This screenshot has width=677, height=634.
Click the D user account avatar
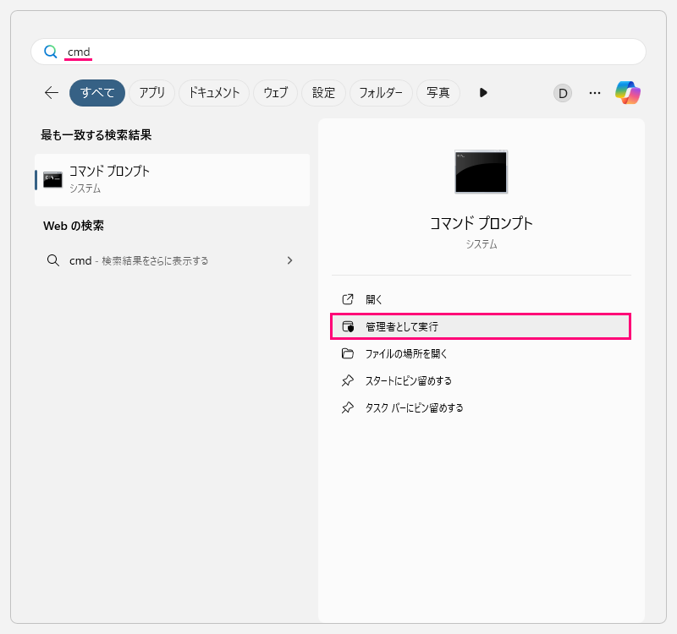(x=563, y=93)
